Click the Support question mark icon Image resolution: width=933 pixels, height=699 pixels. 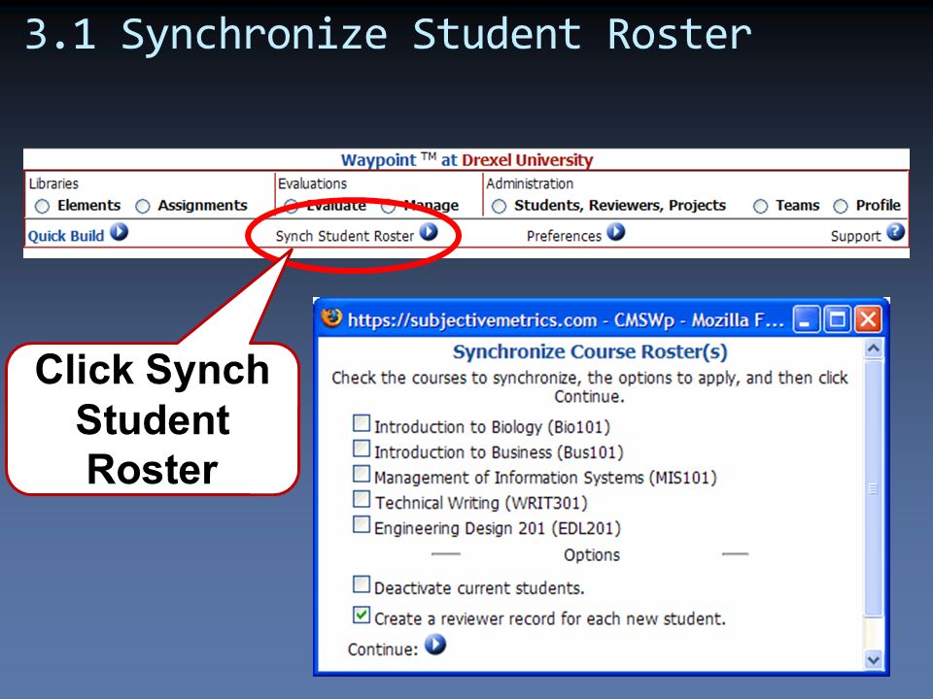(895, 232)
